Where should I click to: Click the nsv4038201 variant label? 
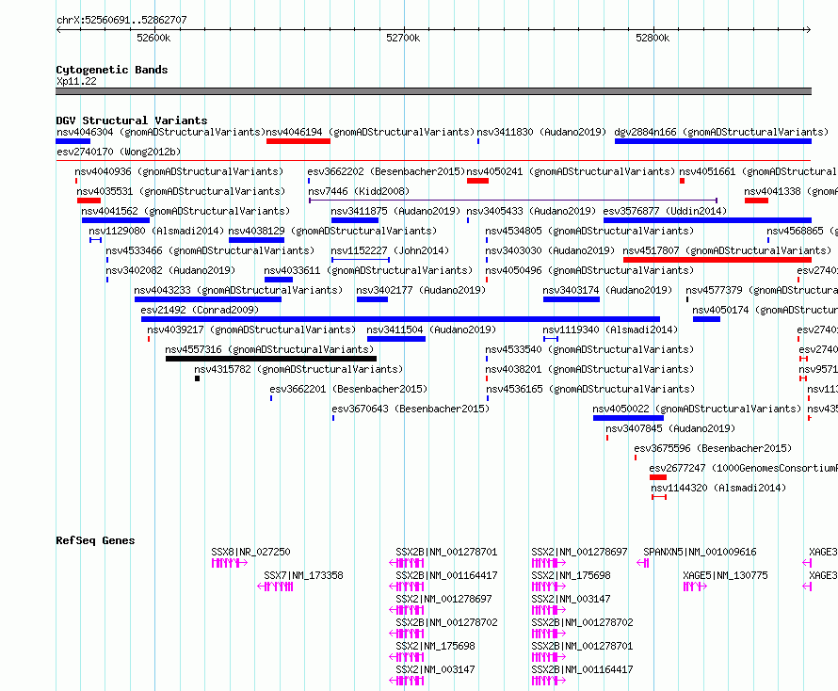point(589,369)
